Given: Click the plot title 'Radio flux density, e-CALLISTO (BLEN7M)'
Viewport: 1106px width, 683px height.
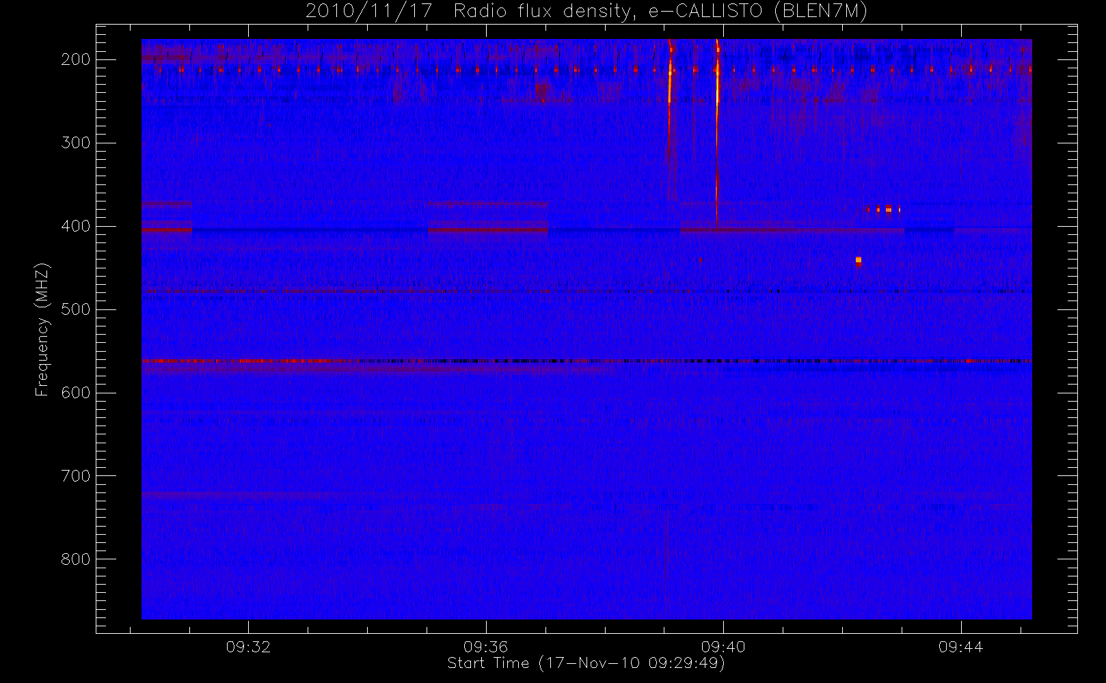Looking at the screenshot, I should [660, 12].
